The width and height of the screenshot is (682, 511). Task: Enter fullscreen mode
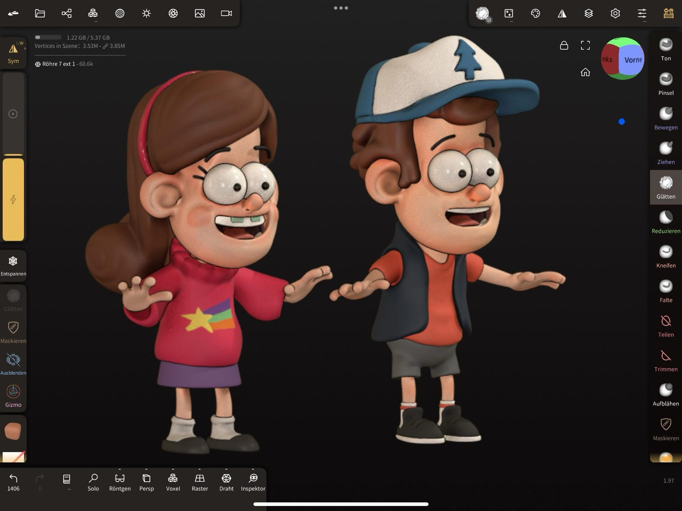point(585,45)
